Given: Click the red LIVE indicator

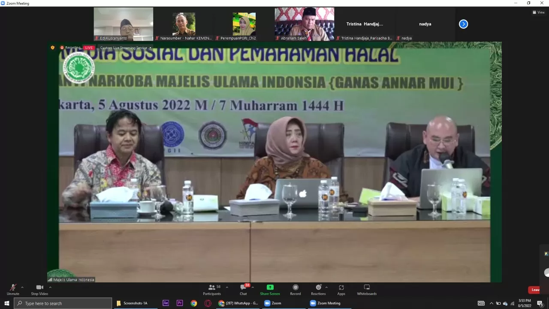Looking at the screenshot, I should [89, 48].
